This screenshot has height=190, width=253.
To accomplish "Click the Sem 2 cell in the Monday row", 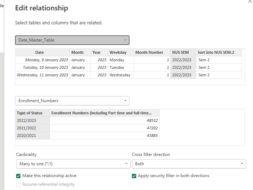I will click(219, 60).
